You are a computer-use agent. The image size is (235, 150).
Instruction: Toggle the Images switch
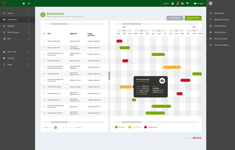click(x=195, y=3)
